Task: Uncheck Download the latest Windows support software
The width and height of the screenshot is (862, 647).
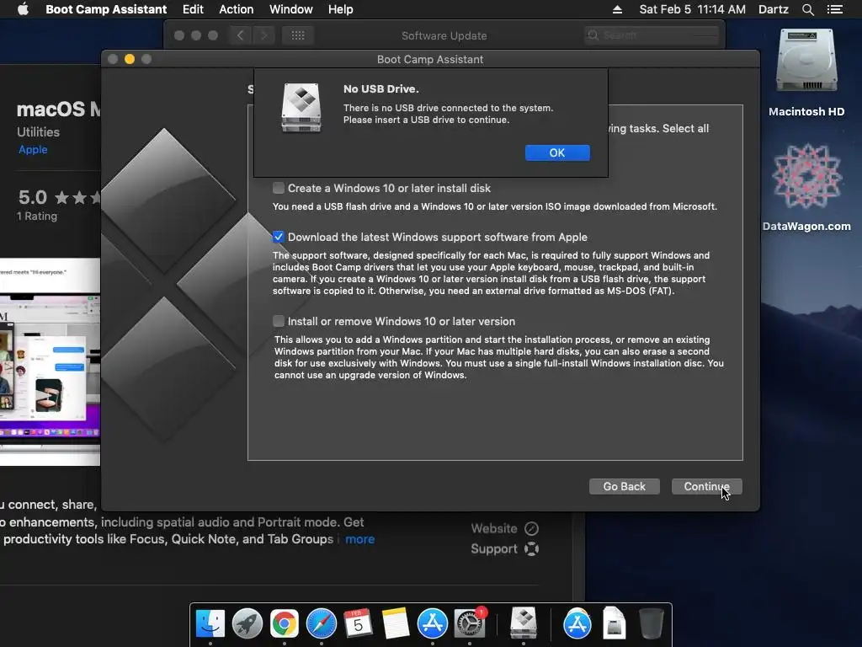Action: click(279, 237)
